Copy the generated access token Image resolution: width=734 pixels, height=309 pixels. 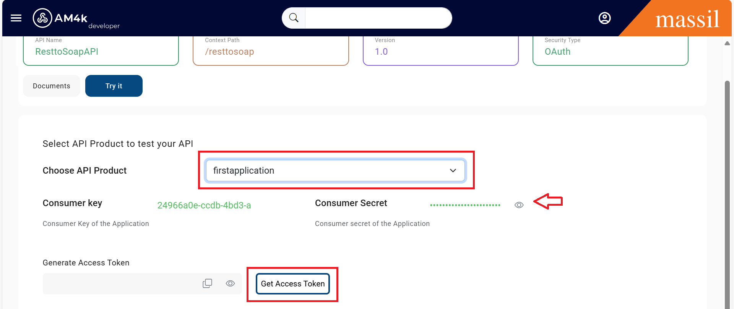pyautogui.click(x=207, y=283)
